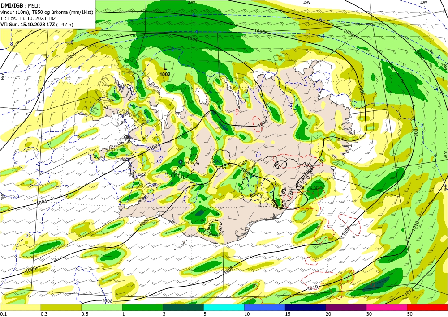Select the olive-yellow 0.3–0.5 legend swatch
The image size is (448, 317).
click(x=61, y=308)
